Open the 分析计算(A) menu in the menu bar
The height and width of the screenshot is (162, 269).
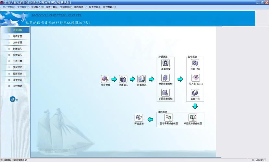coord(52,7)
